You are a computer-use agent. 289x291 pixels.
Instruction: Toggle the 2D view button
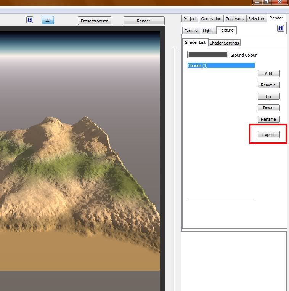point(48,20)
